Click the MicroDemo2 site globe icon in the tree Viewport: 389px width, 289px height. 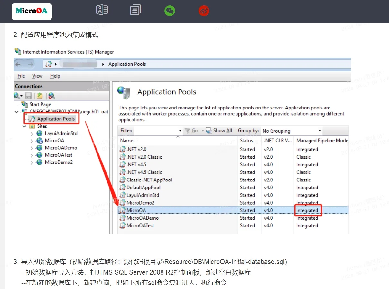(x=40, y=162)
